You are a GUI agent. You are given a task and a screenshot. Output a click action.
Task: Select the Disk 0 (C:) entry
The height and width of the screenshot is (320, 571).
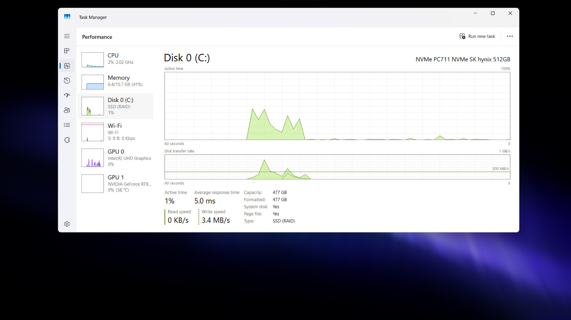[116, 106]
